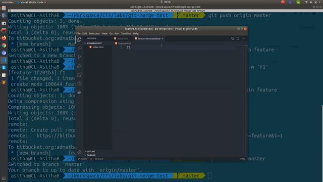Click the terminal window vertical scrollbar
Screen dimensions: 323x182
coord(322,144)
